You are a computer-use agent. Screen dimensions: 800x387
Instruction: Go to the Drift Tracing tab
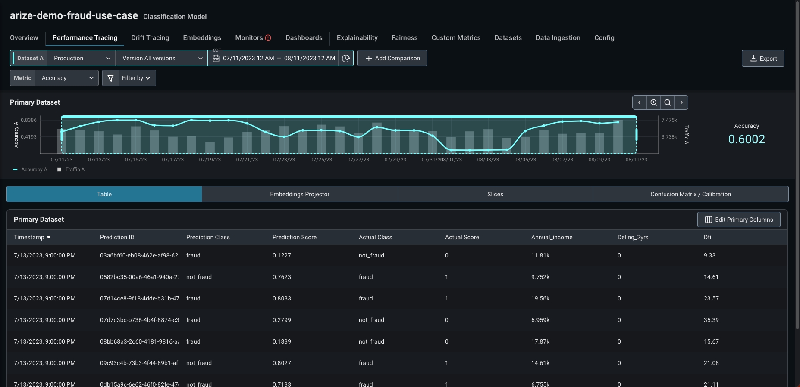click(x=150, y=38)
